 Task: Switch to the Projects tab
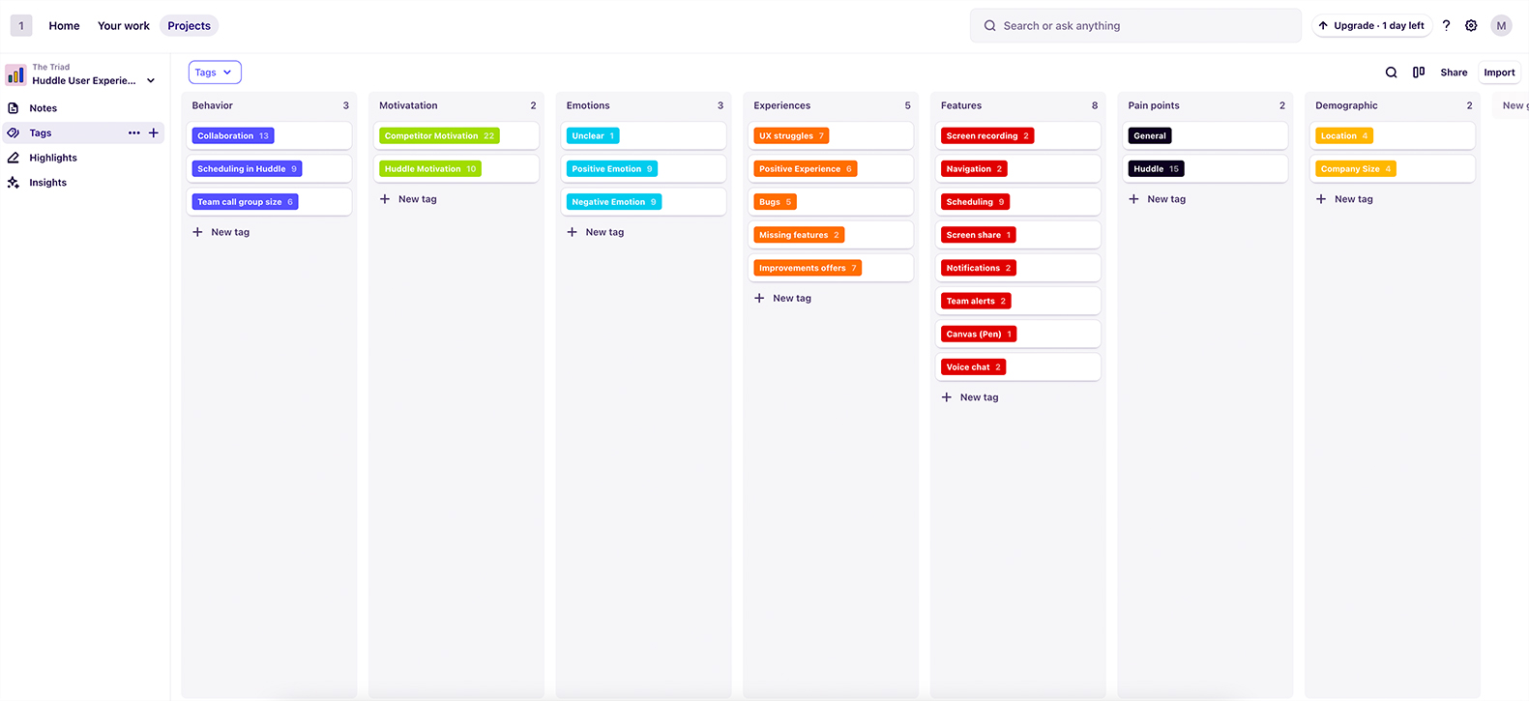[189, 26]
